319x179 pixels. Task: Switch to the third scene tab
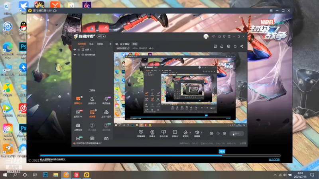pos(100,44)
